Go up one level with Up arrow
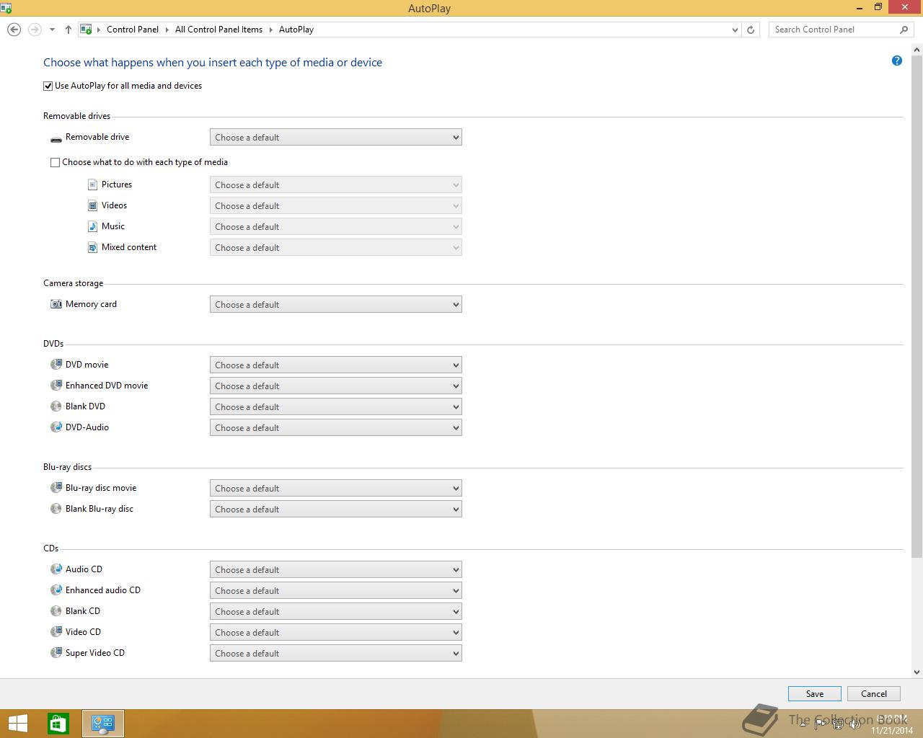The width and height of the screenshot is (923, 738). coord(69,30)
